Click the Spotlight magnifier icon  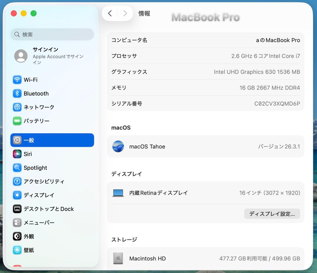point(17,168)
